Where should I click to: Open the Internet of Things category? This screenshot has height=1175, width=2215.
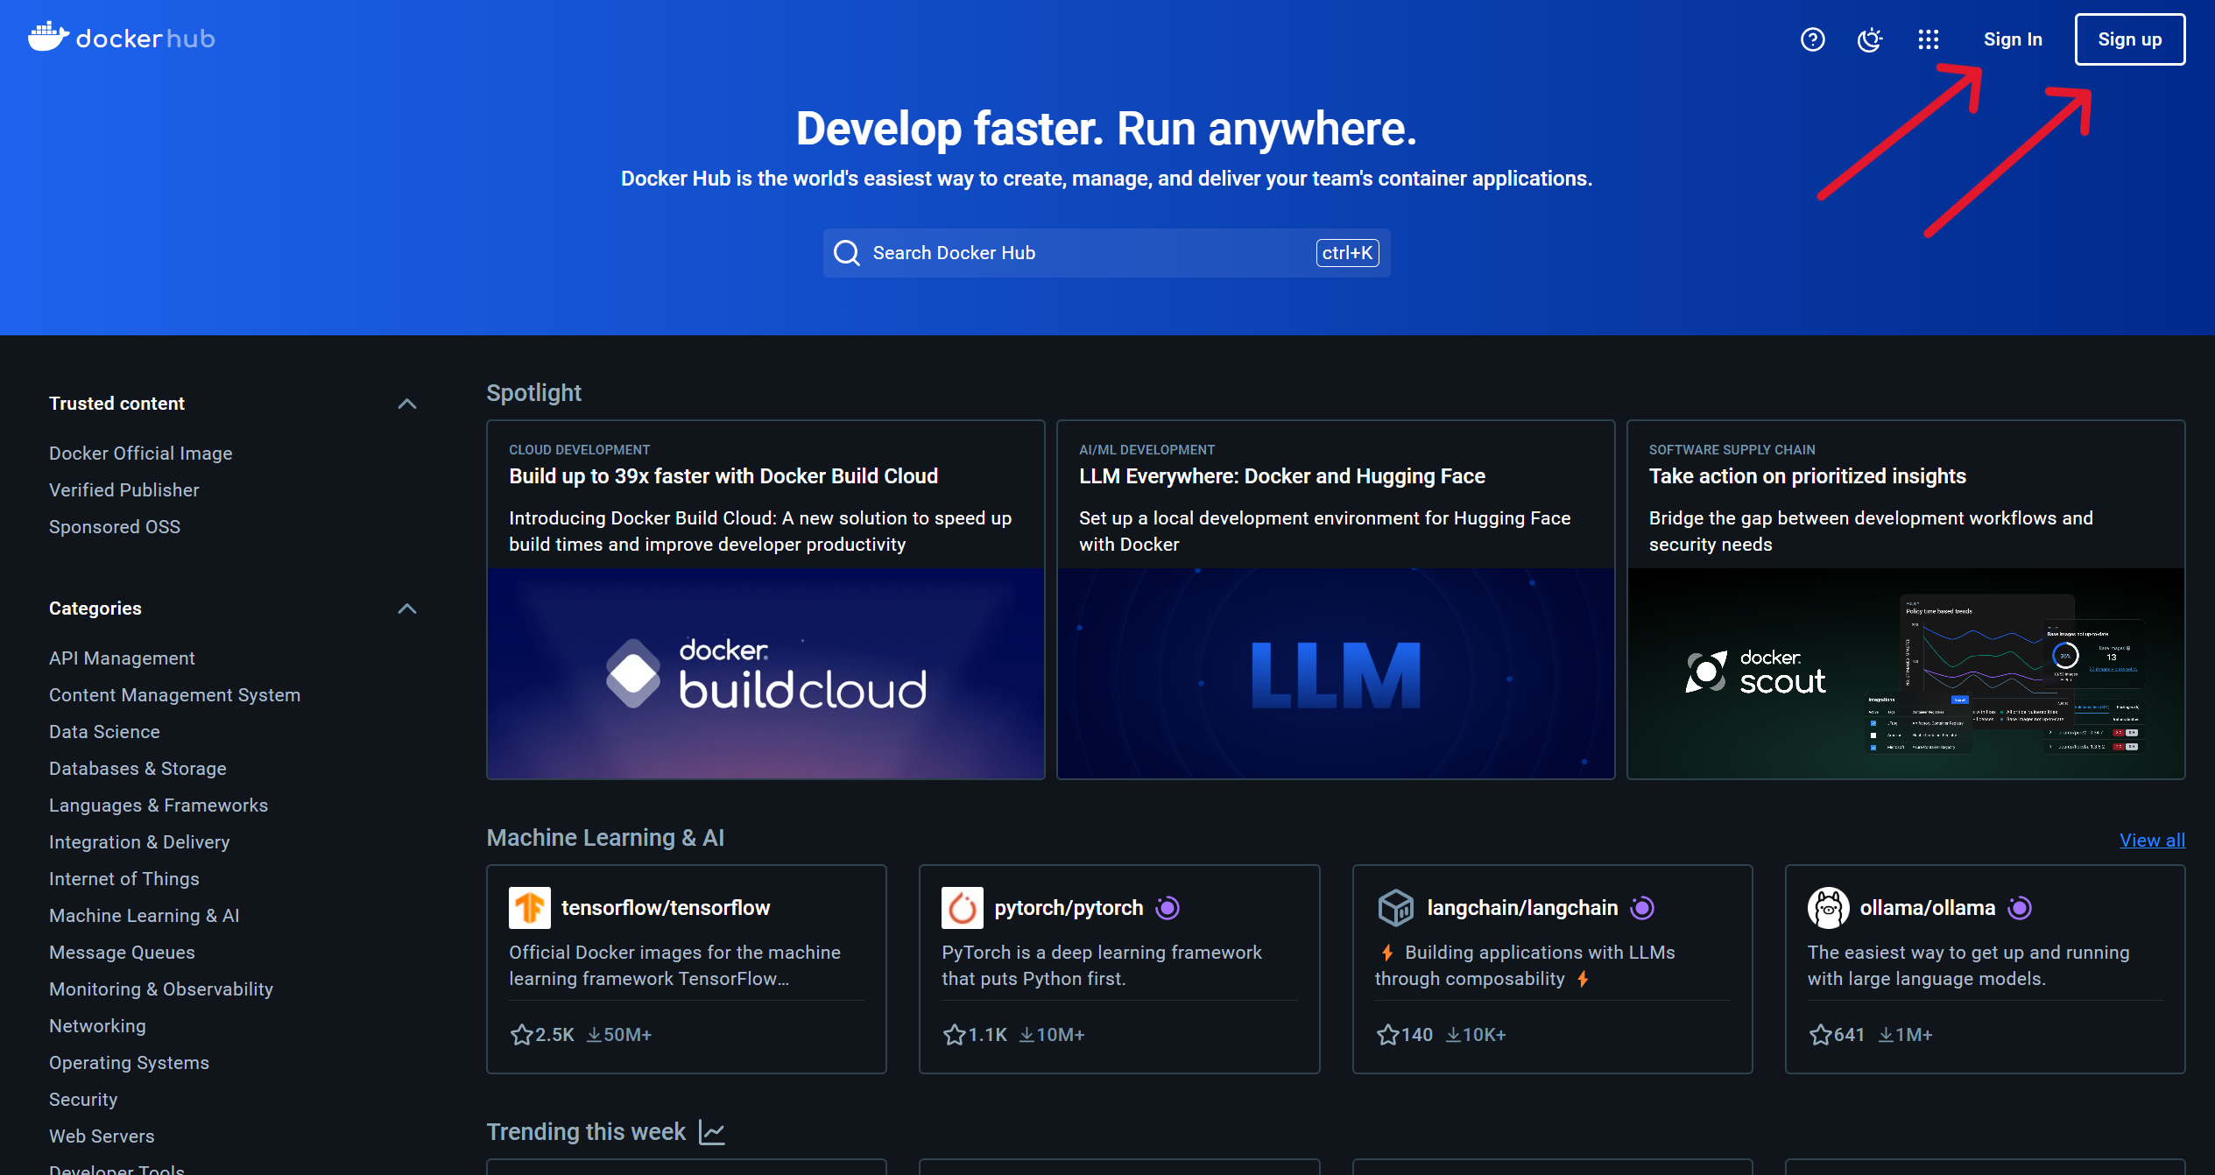click(x=124, y=879)
